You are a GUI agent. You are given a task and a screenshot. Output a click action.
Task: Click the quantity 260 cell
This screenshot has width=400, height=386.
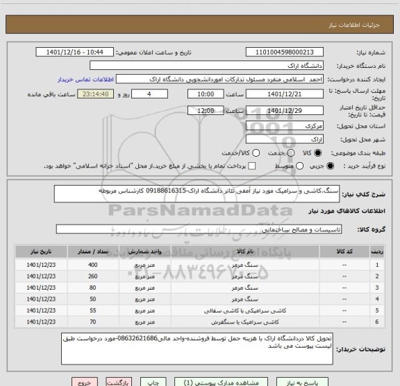[93, 277]
